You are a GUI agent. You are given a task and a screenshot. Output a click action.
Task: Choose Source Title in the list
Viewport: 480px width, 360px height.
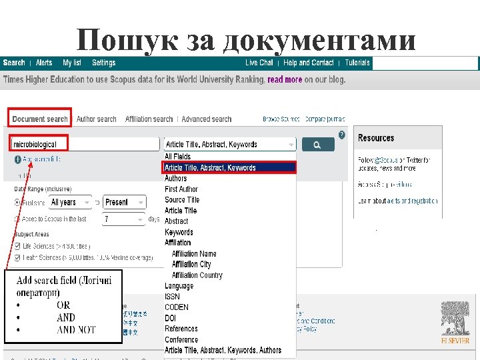[x=182, y=199]
